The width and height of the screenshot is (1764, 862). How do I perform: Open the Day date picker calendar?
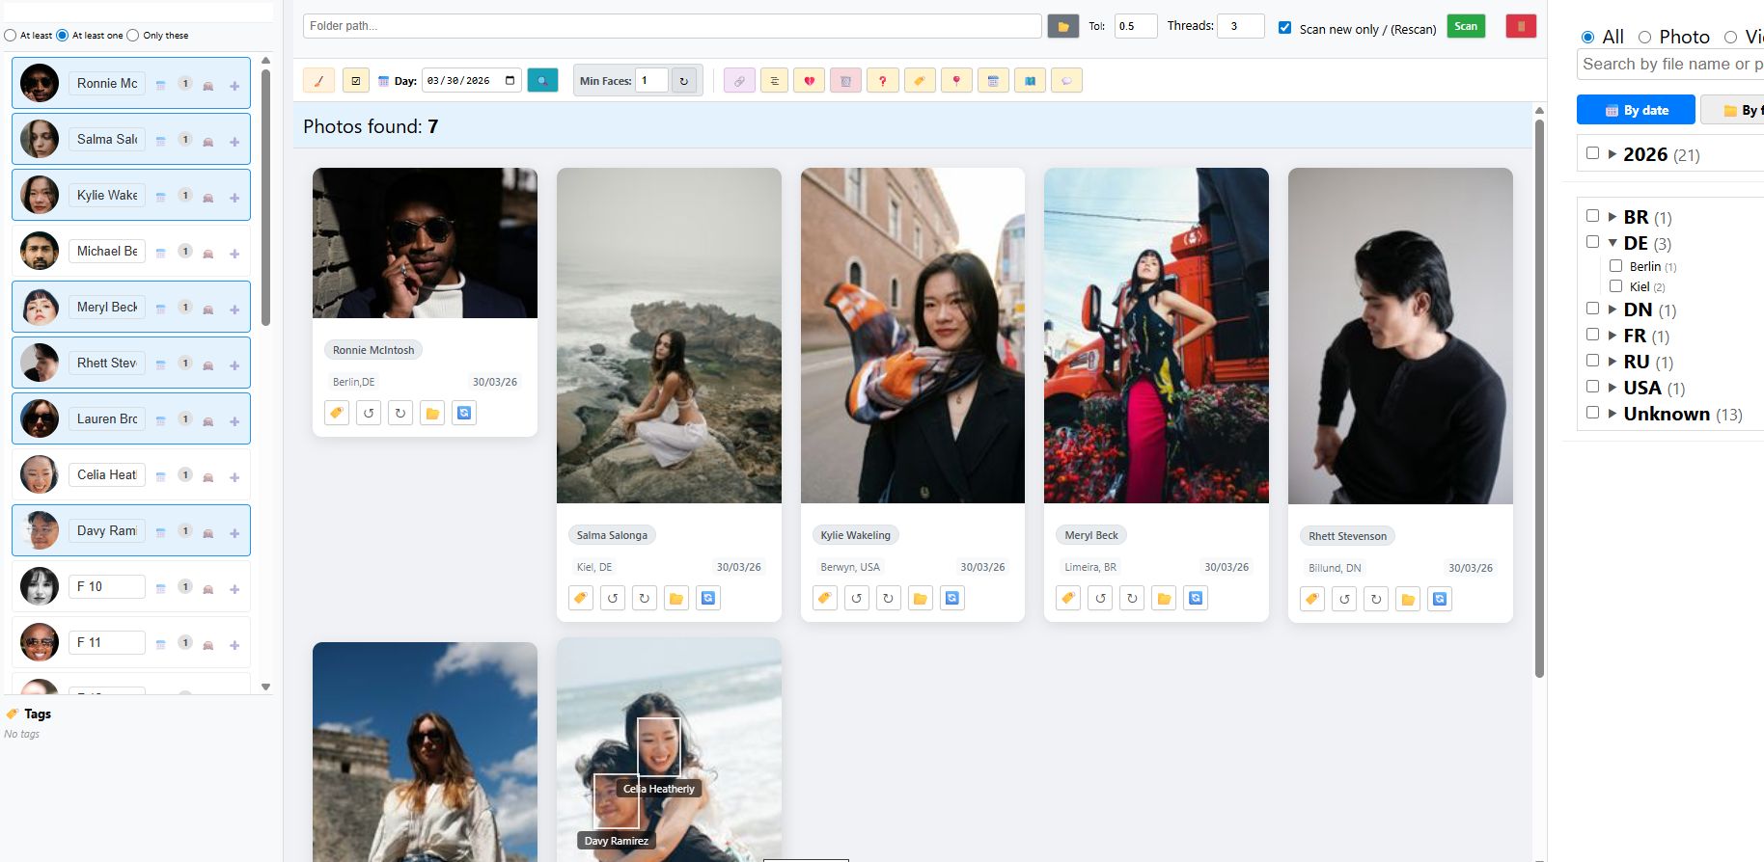tap(510, 81)
